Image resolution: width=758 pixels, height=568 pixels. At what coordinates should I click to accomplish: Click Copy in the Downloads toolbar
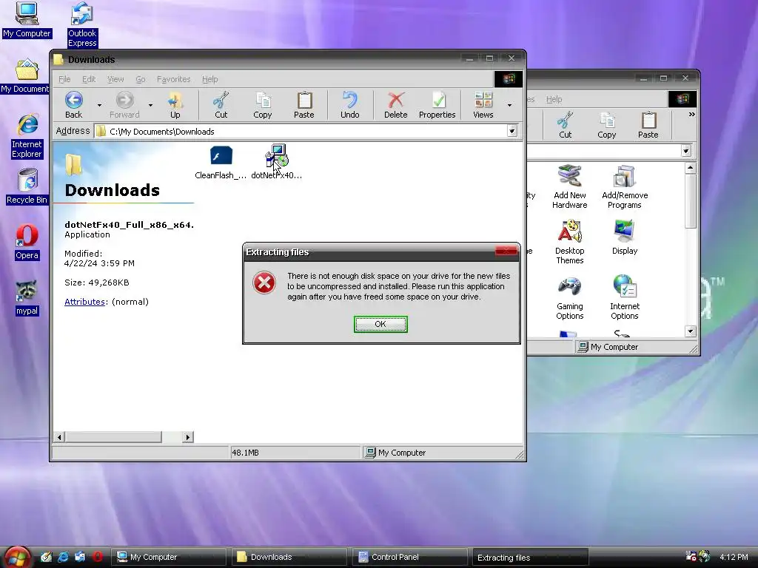(x=263, y=105)
